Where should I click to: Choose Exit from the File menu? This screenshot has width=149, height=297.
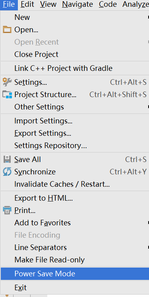(75, 288)
